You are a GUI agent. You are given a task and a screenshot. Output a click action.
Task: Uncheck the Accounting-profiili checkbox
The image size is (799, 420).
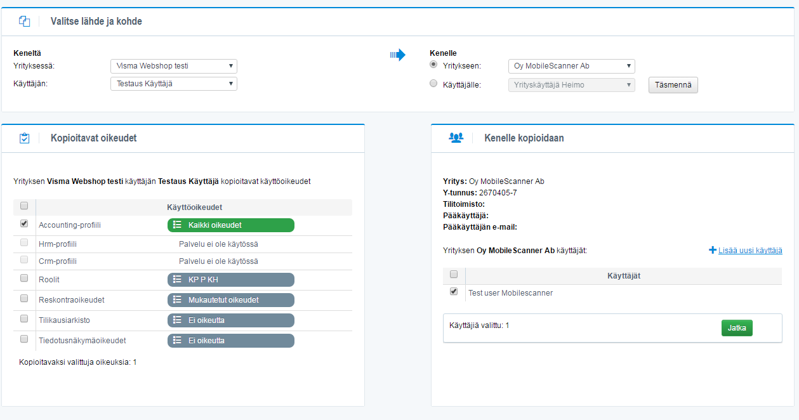pyautogui.click(x=24, y=223)
